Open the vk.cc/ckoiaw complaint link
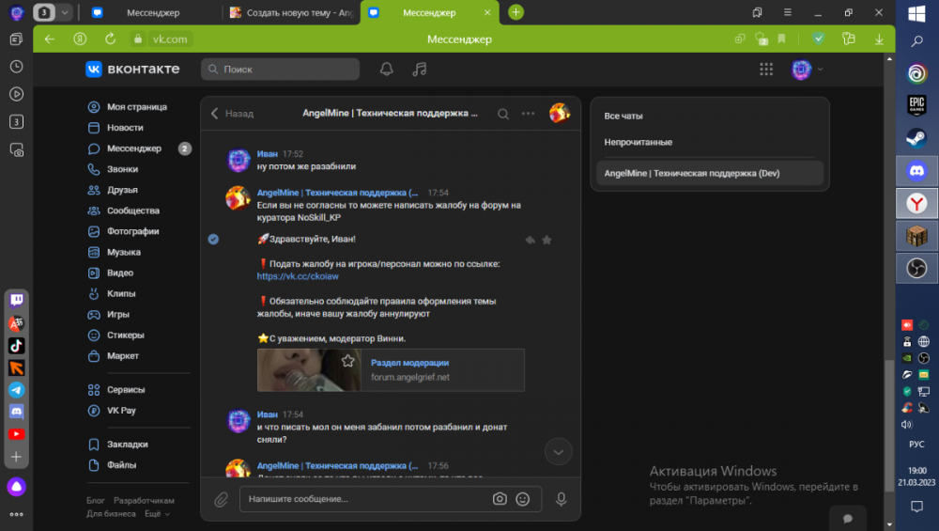The image size is (939, 531). (298, 276)
